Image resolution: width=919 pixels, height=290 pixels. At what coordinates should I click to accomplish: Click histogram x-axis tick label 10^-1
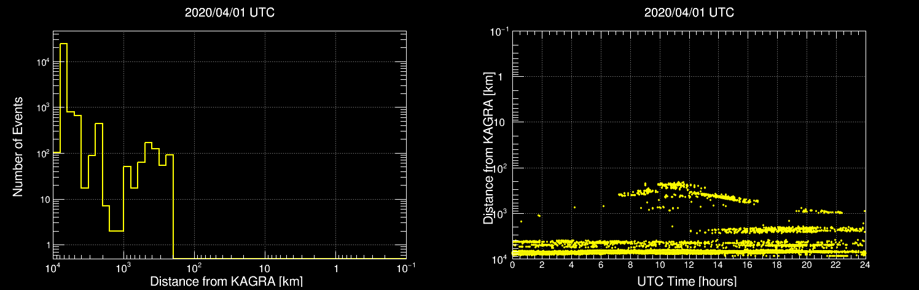[x=406, y=268]
